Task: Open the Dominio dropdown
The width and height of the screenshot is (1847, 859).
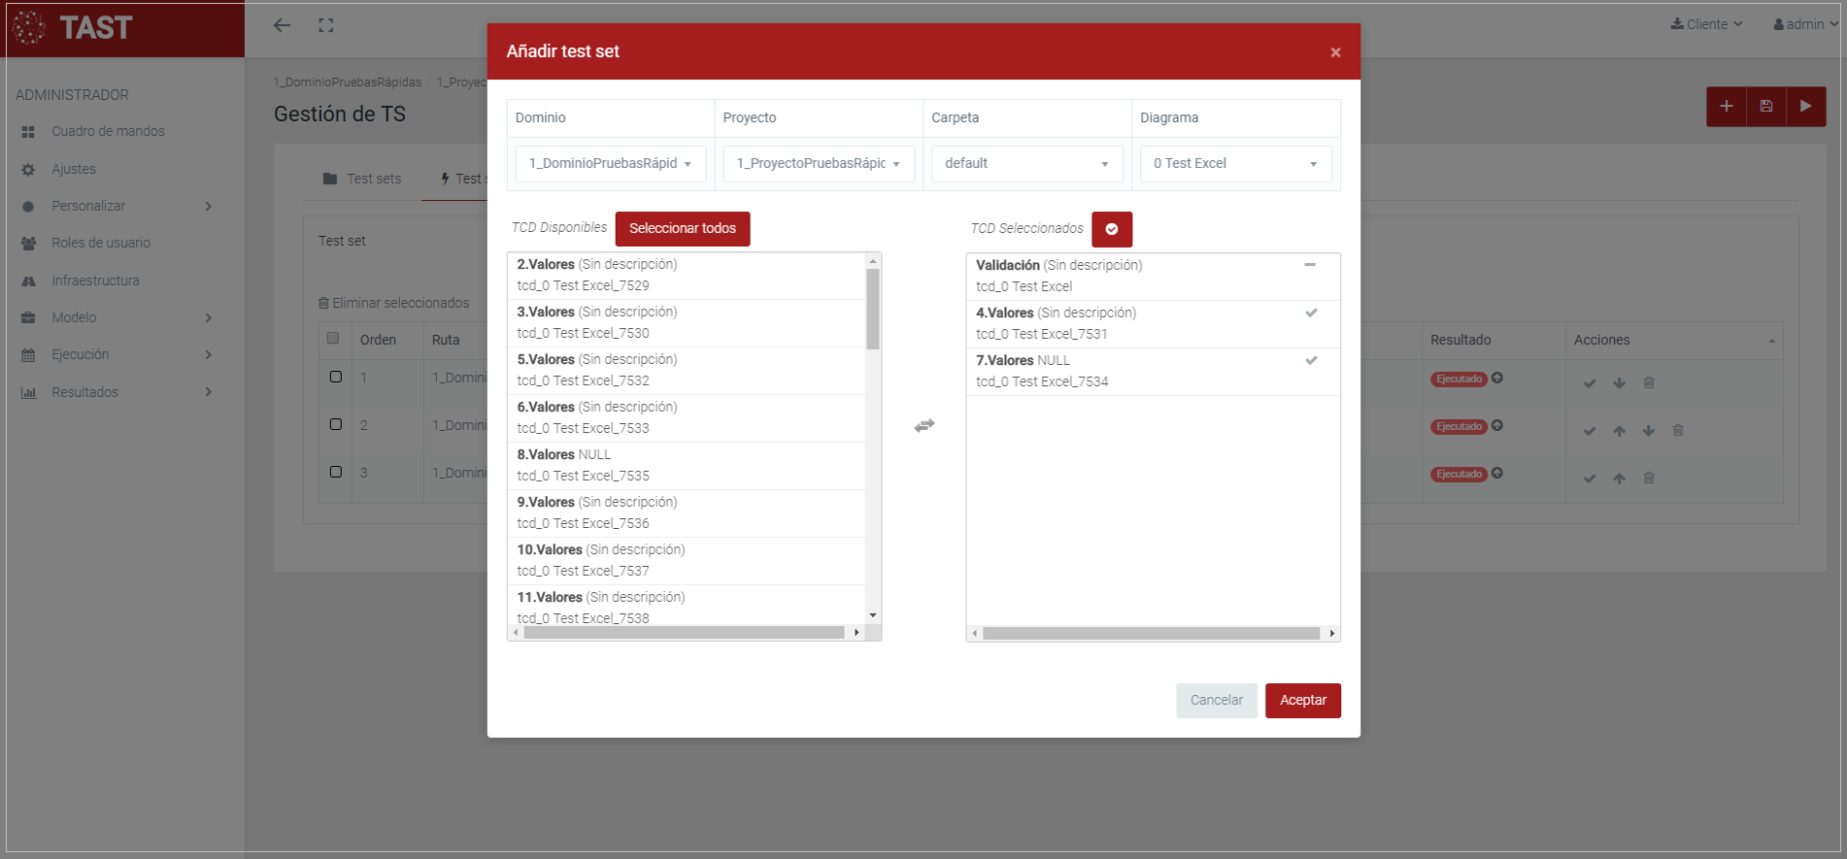Action: [x=610, y=164]
